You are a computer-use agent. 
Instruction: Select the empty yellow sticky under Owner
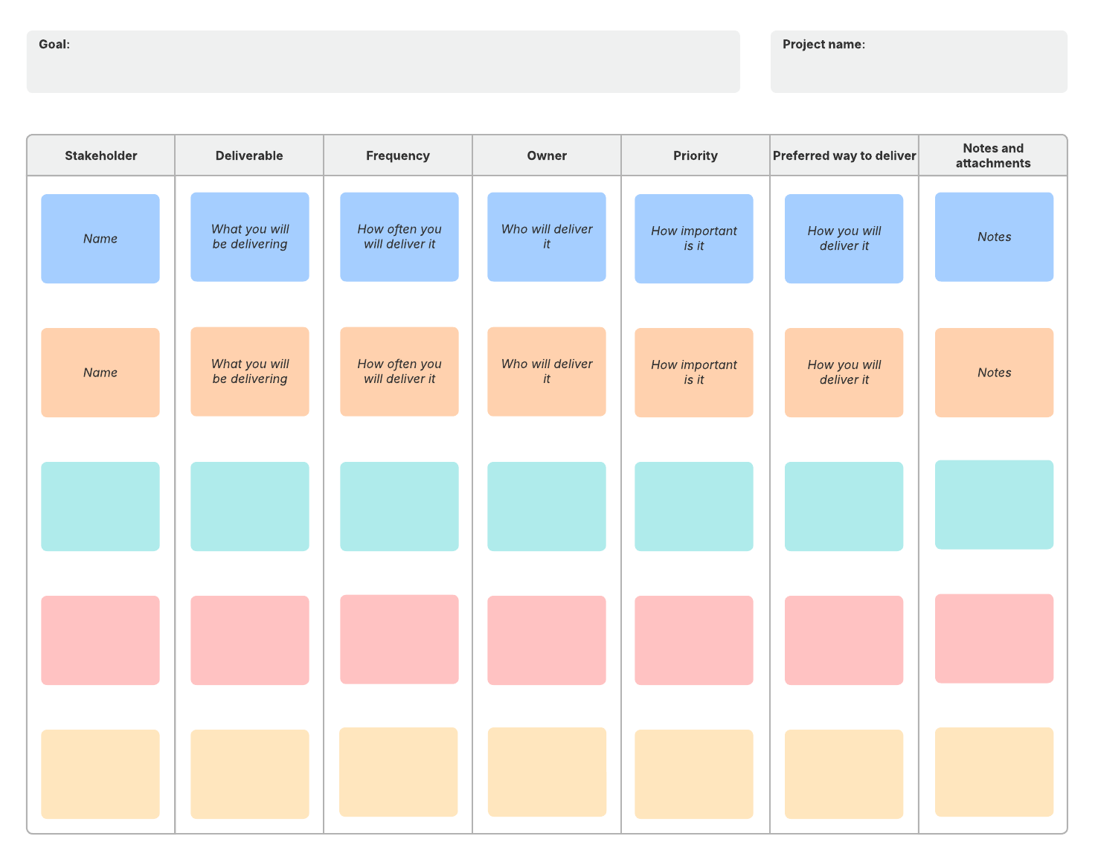[547, 774]
